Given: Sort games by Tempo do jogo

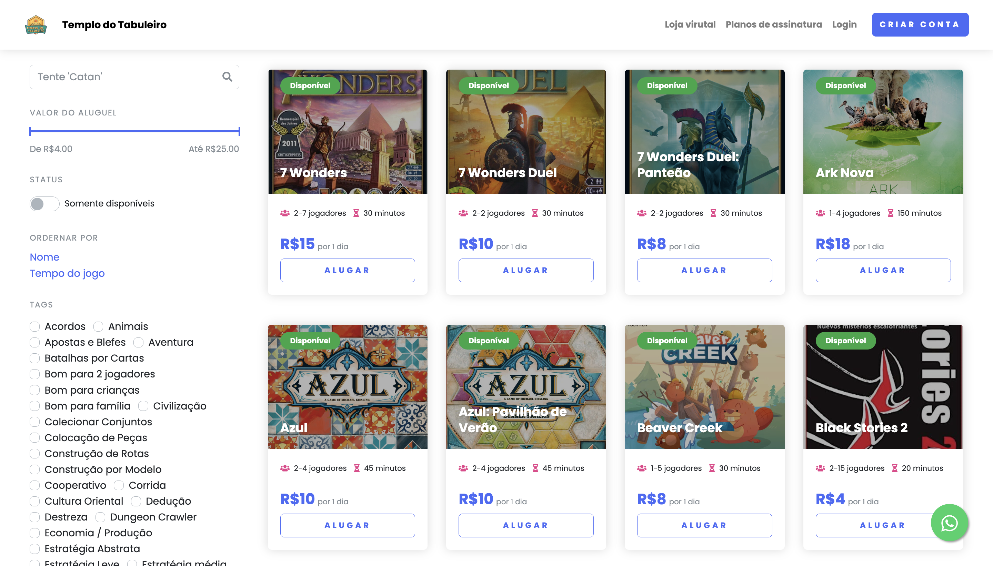Looking at the screenshot, I should point(67,273).
